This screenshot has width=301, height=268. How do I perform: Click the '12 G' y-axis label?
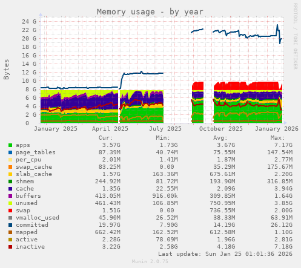pos(29,72)
